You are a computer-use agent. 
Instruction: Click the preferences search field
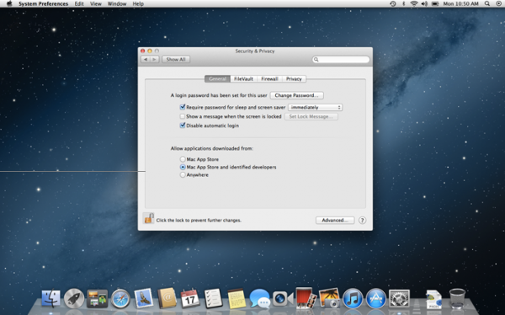tap(341, 59)
